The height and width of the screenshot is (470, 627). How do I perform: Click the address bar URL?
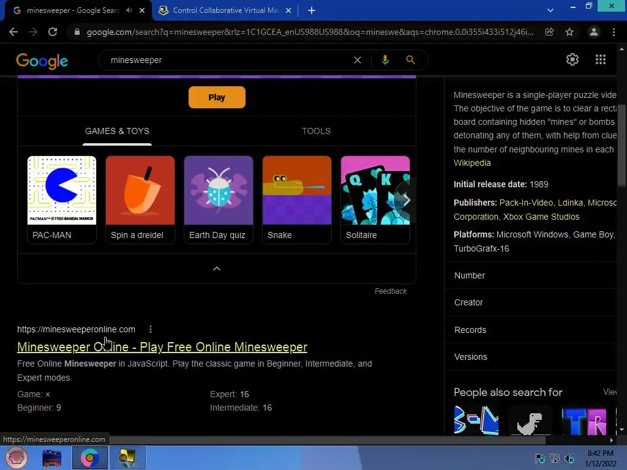pos(310,32)
